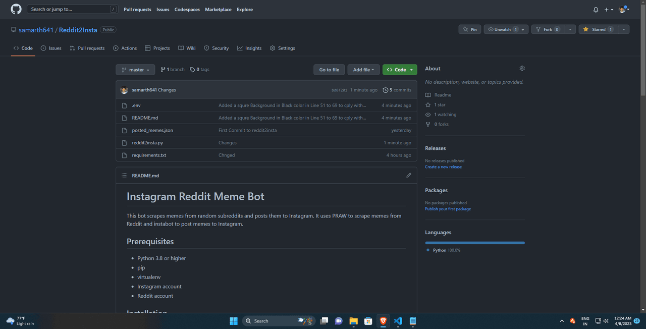Switch to the Settings tab

[283, 48]
